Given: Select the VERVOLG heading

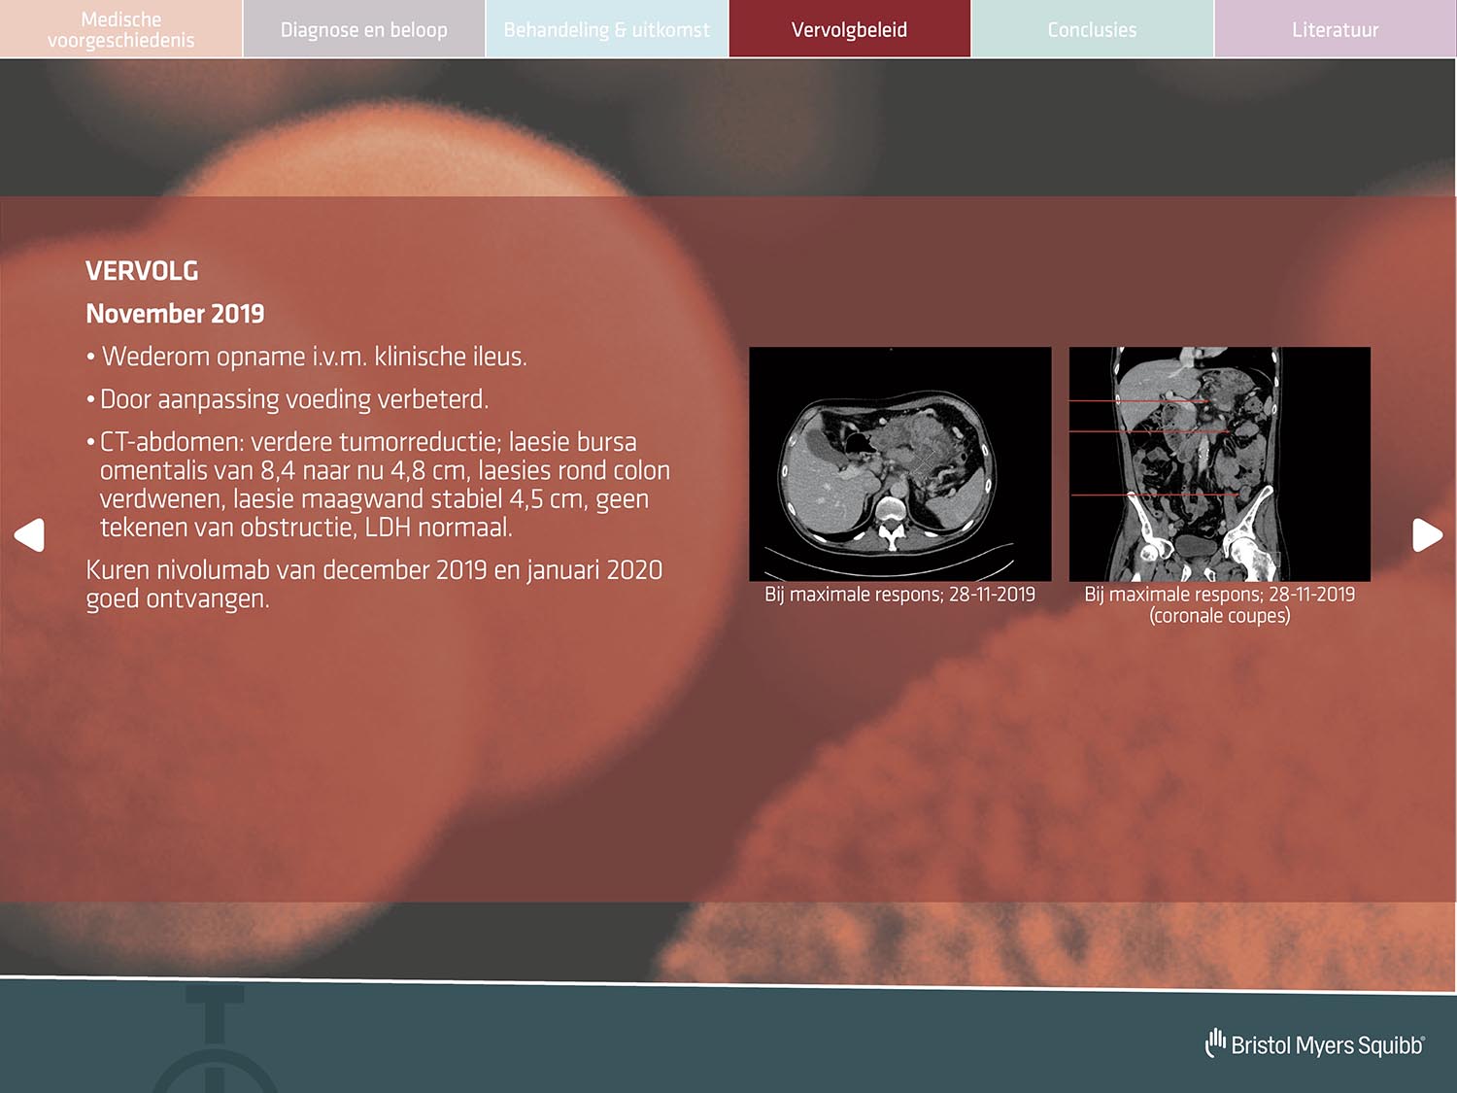Looking at the screenshot, I should 142,271.
